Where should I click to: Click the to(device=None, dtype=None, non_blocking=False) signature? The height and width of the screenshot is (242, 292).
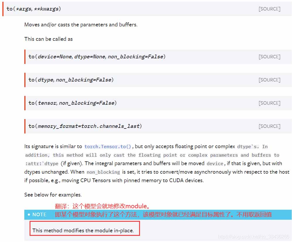coord(97,57)
